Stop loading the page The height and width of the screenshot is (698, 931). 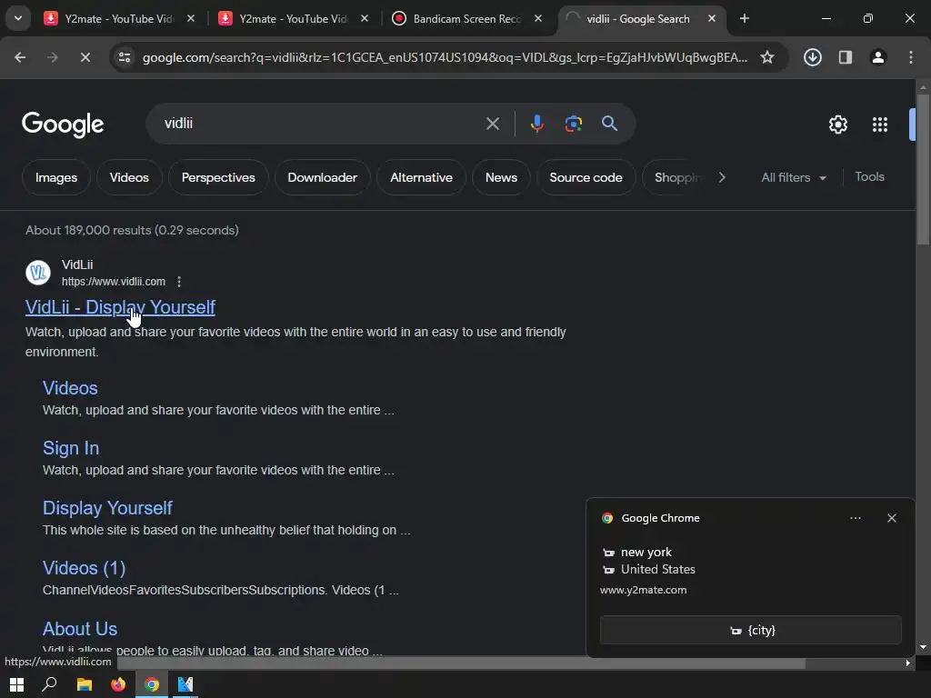coord(85,57)
